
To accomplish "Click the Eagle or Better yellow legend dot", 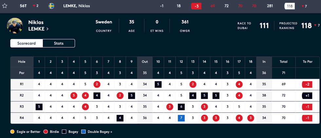I will [12, 132].
